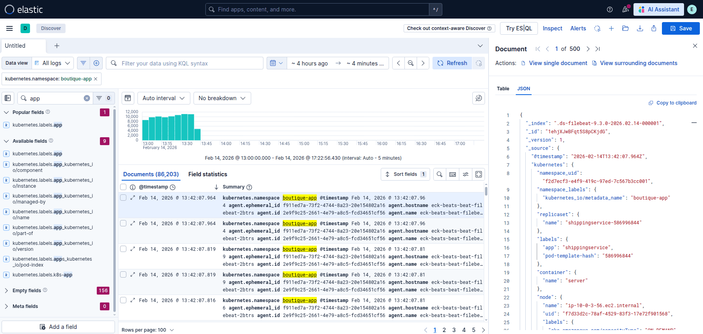Click Copy to clipboard in JSON view
Screen dimensions: 703x334
click(673, 103)
